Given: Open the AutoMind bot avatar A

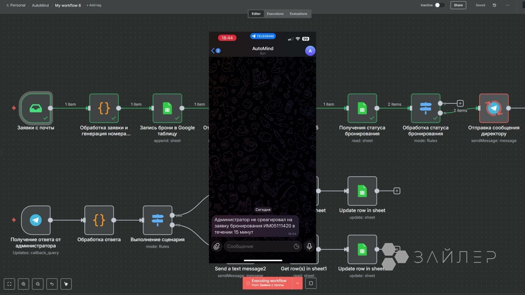Looking at the screenshot, I should pos(310,51).
